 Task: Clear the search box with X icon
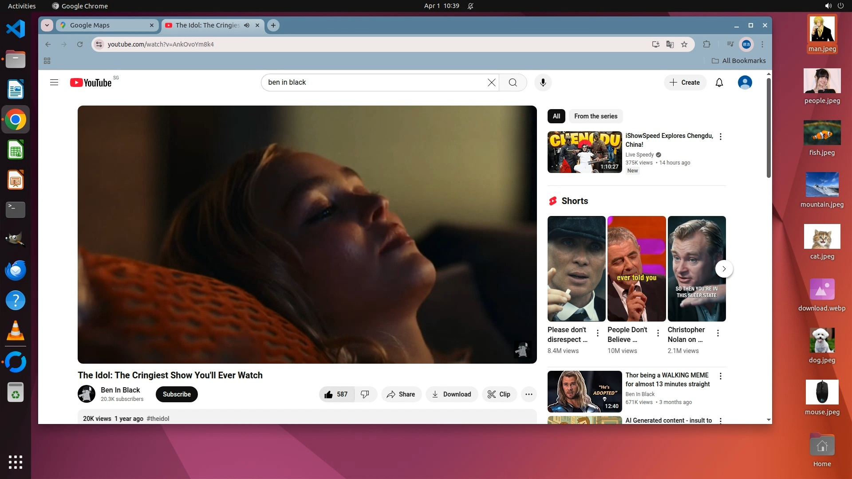click(x=491, y=82)
